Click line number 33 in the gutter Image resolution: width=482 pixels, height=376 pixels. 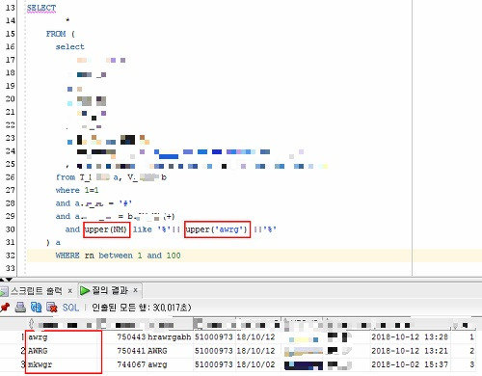(11, 268)
